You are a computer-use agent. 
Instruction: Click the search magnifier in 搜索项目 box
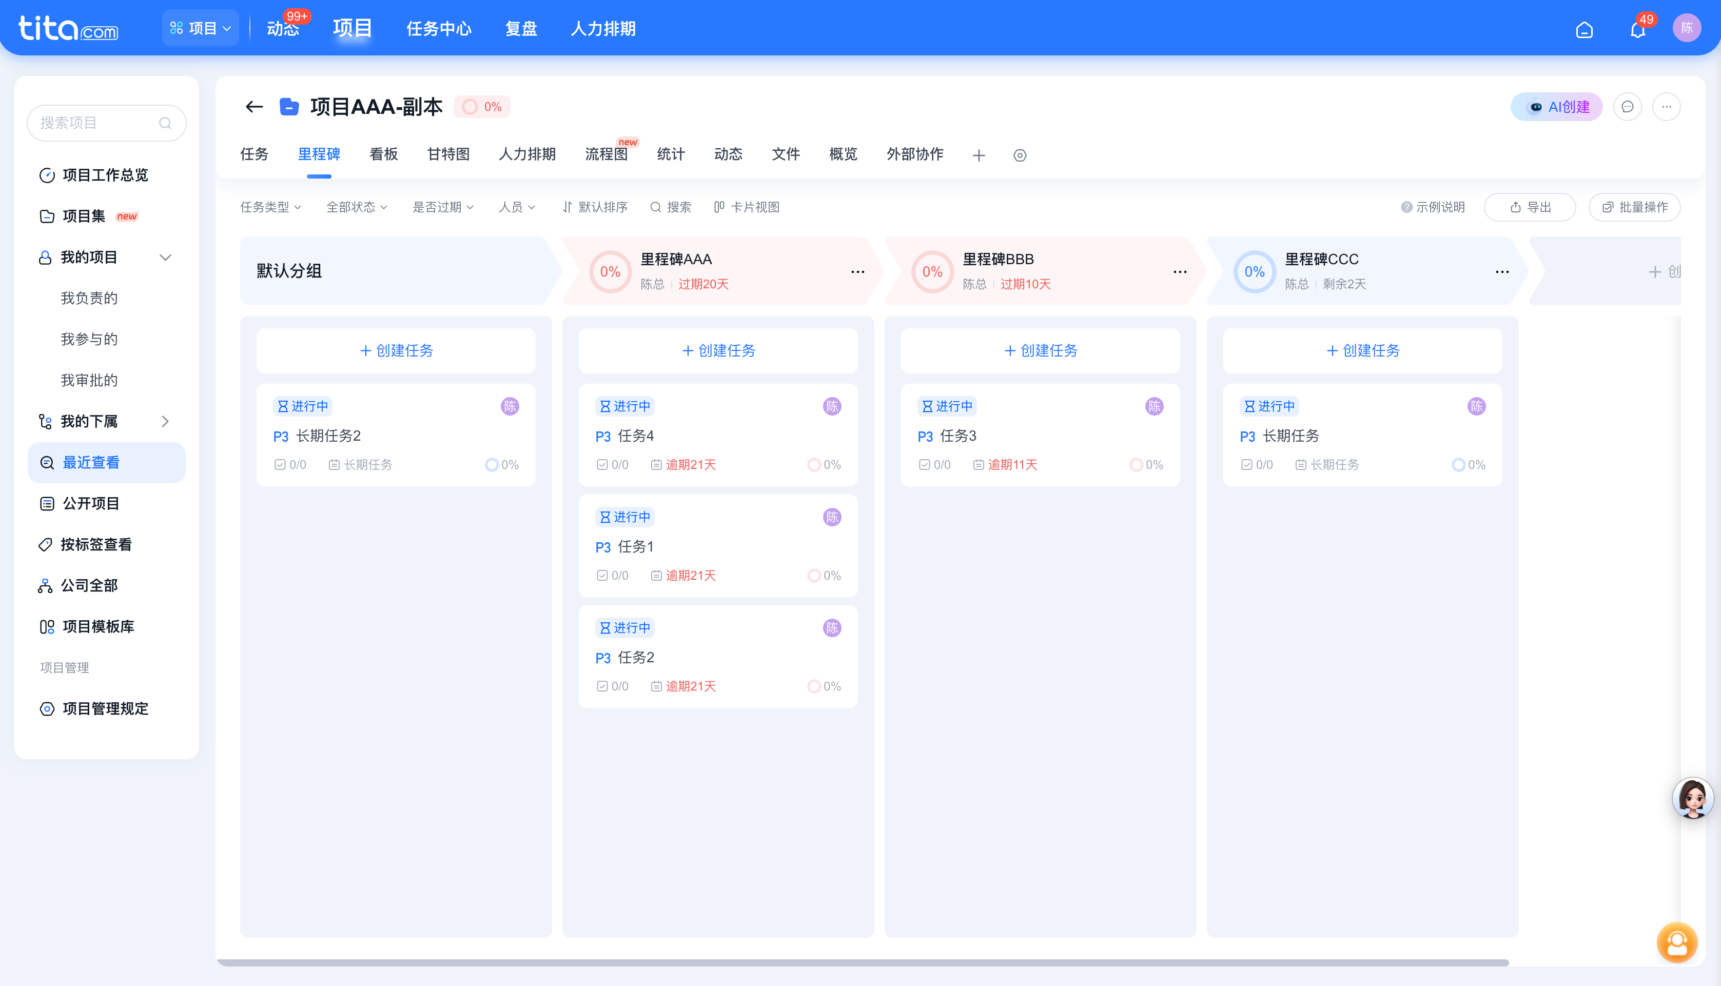[165, 123]
